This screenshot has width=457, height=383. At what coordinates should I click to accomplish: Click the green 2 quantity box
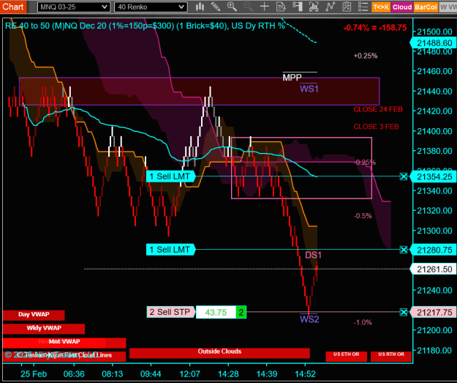(x=241, y=312)
